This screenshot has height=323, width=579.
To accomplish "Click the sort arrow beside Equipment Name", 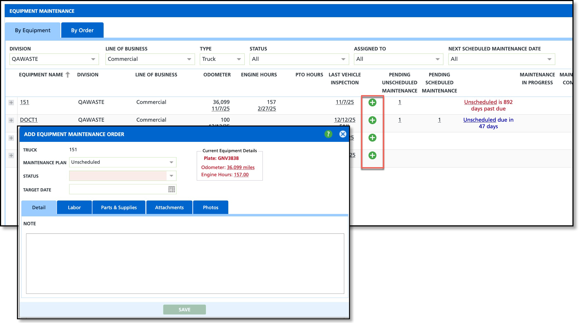I will [68, 74].
